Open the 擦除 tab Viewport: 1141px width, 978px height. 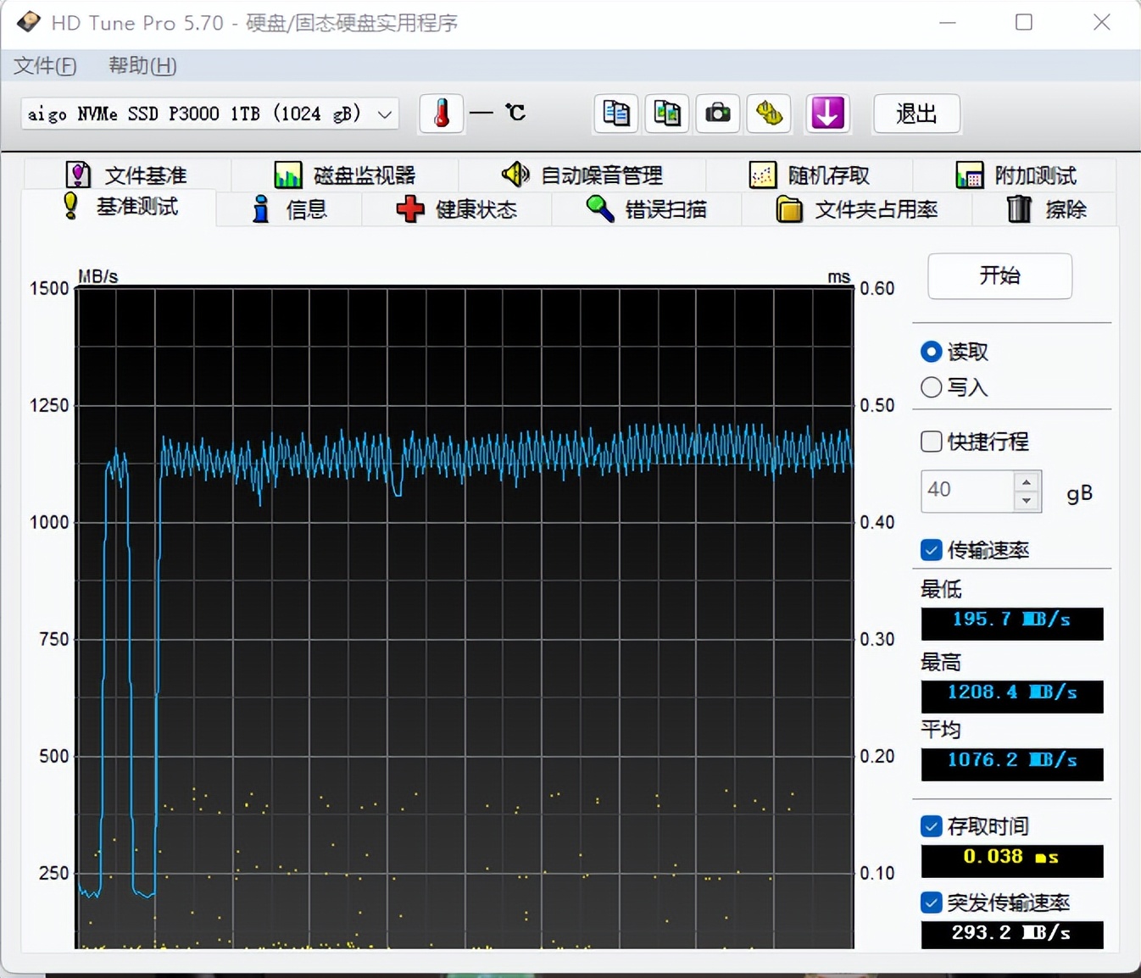(x=1046, y=208)
